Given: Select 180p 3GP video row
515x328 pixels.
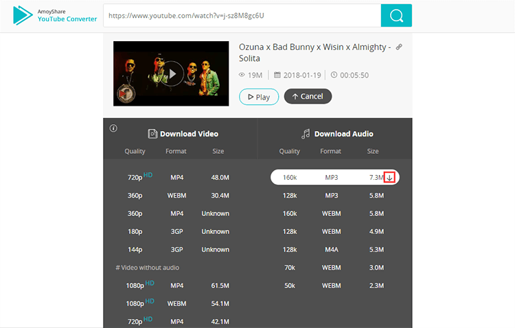Looking at the screenshot, I should pyautogui.click(x=179, y=231).
